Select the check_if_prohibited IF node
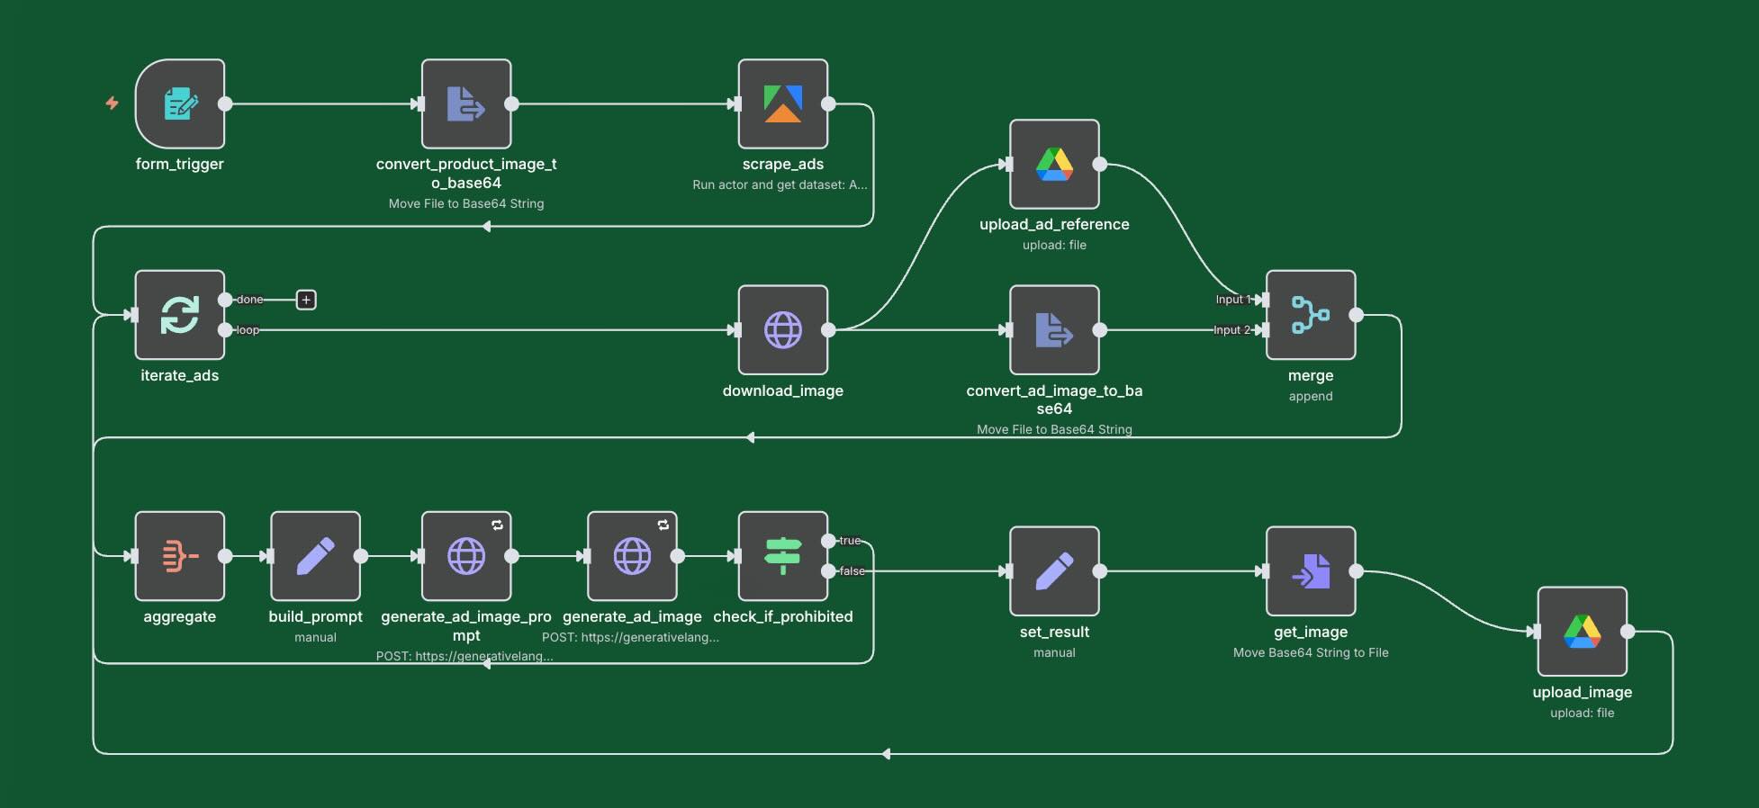Viewport: 1759px width, 808px height. point(782,556)
